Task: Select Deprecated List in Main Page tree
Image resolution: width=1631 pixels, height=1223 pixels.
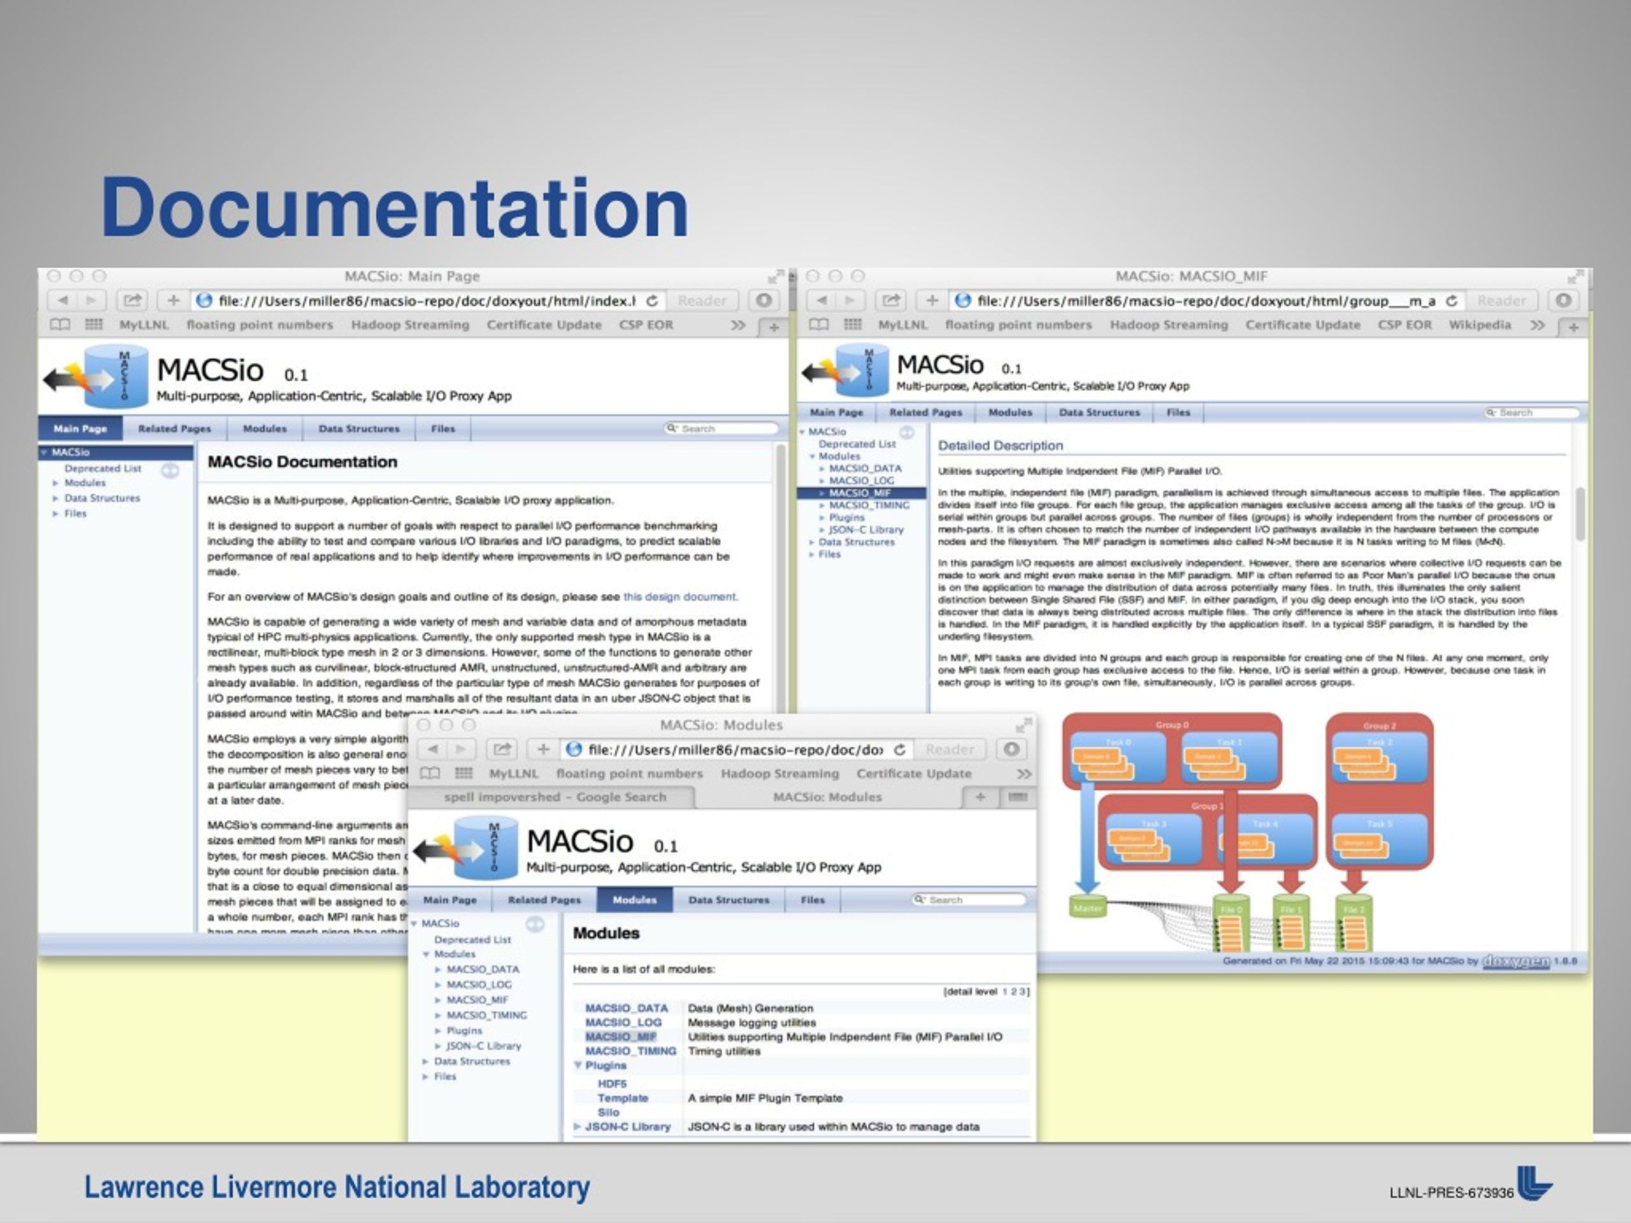Action: click(x=103, y=469)
